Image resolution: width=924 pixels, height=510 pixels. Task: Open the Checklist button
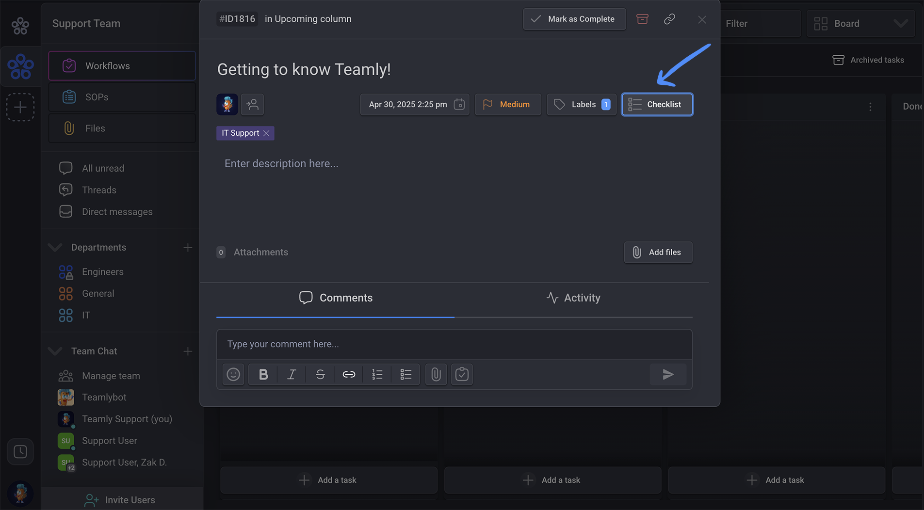tap(657, 104)
